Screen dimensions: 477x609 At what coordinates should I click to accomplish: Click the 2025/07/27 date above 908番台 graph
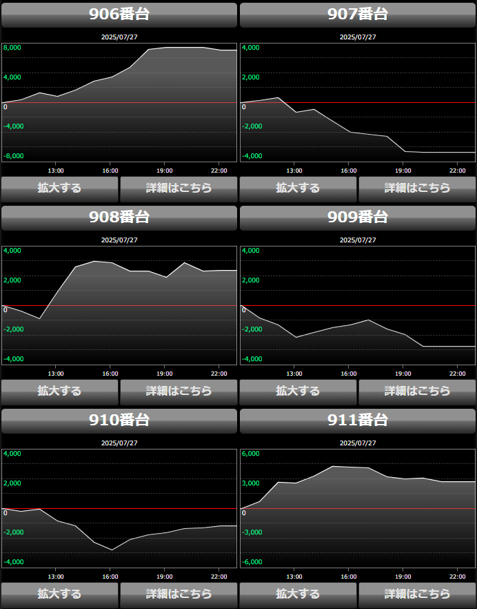click(119, 240)
